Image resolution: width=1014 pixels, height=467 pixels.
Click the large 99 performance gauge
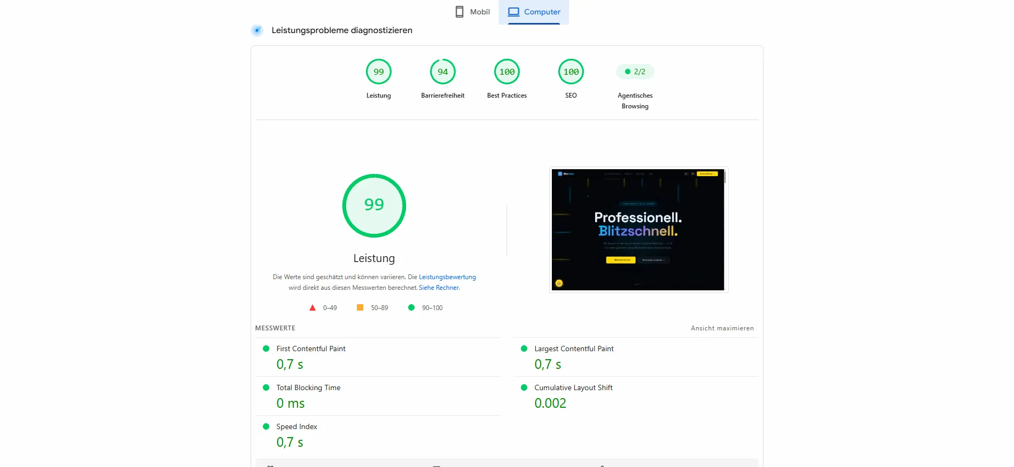point(374,205)
